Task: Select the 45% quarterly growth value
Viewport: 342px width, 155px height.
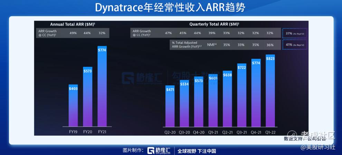Action: [183, 33]
